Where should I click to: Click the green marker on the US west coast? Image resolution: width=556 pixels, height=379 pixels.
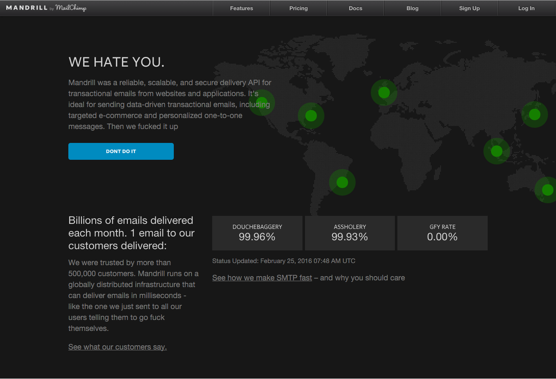pyautogui.click(x=262, y=103)
